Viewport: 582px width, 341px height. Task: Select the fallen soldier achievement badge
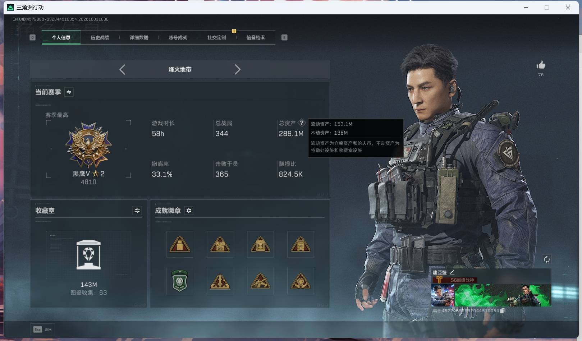point(260,281)
